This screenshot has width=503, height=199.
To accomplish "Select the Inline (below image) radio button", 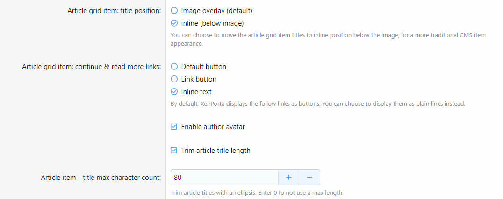I will 174,23.
